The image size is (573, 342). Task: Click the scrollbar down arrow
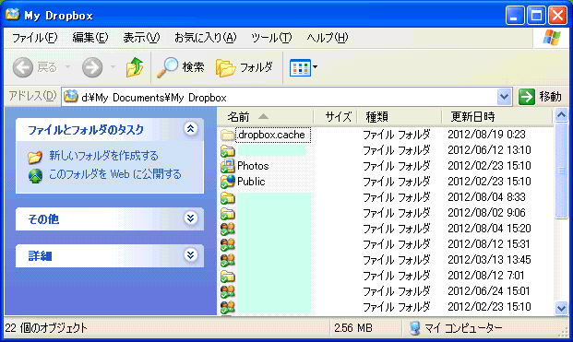coord(561,308)
